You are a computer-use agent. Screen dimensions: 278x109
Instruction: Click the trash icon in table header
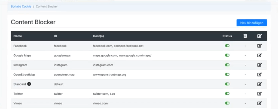click(x=245, y=36)
